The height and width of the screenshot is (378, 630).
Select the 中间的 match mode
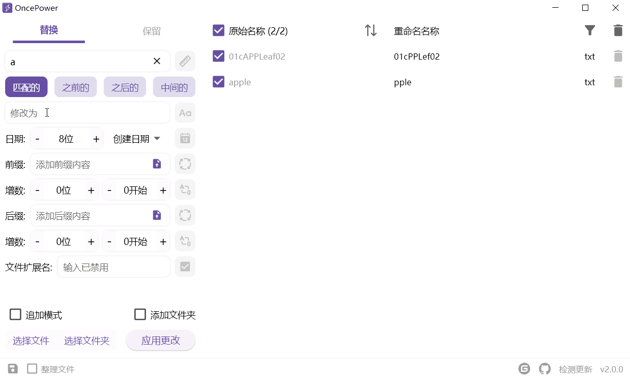click(x=174, y=87)
